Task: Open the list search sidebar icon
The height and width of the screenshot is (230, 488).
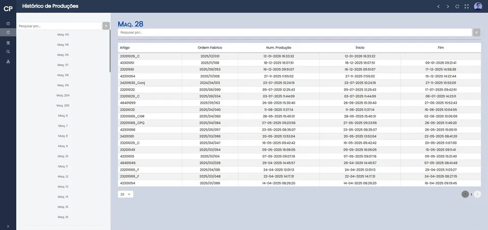Action: pos(8,52)
